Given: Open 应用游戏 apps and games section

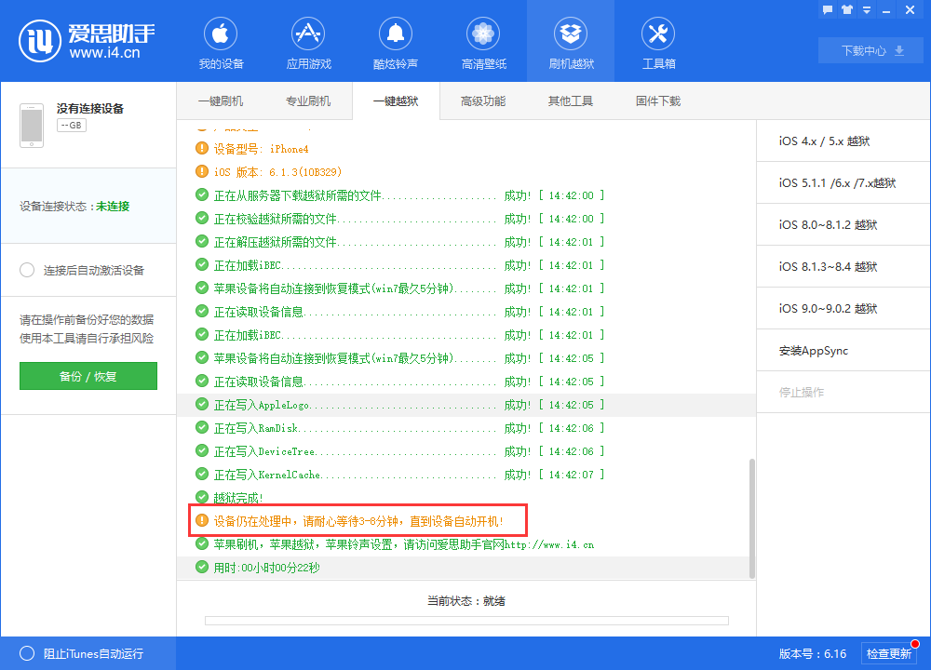Looking at the screenshot, I should (309, 43).
